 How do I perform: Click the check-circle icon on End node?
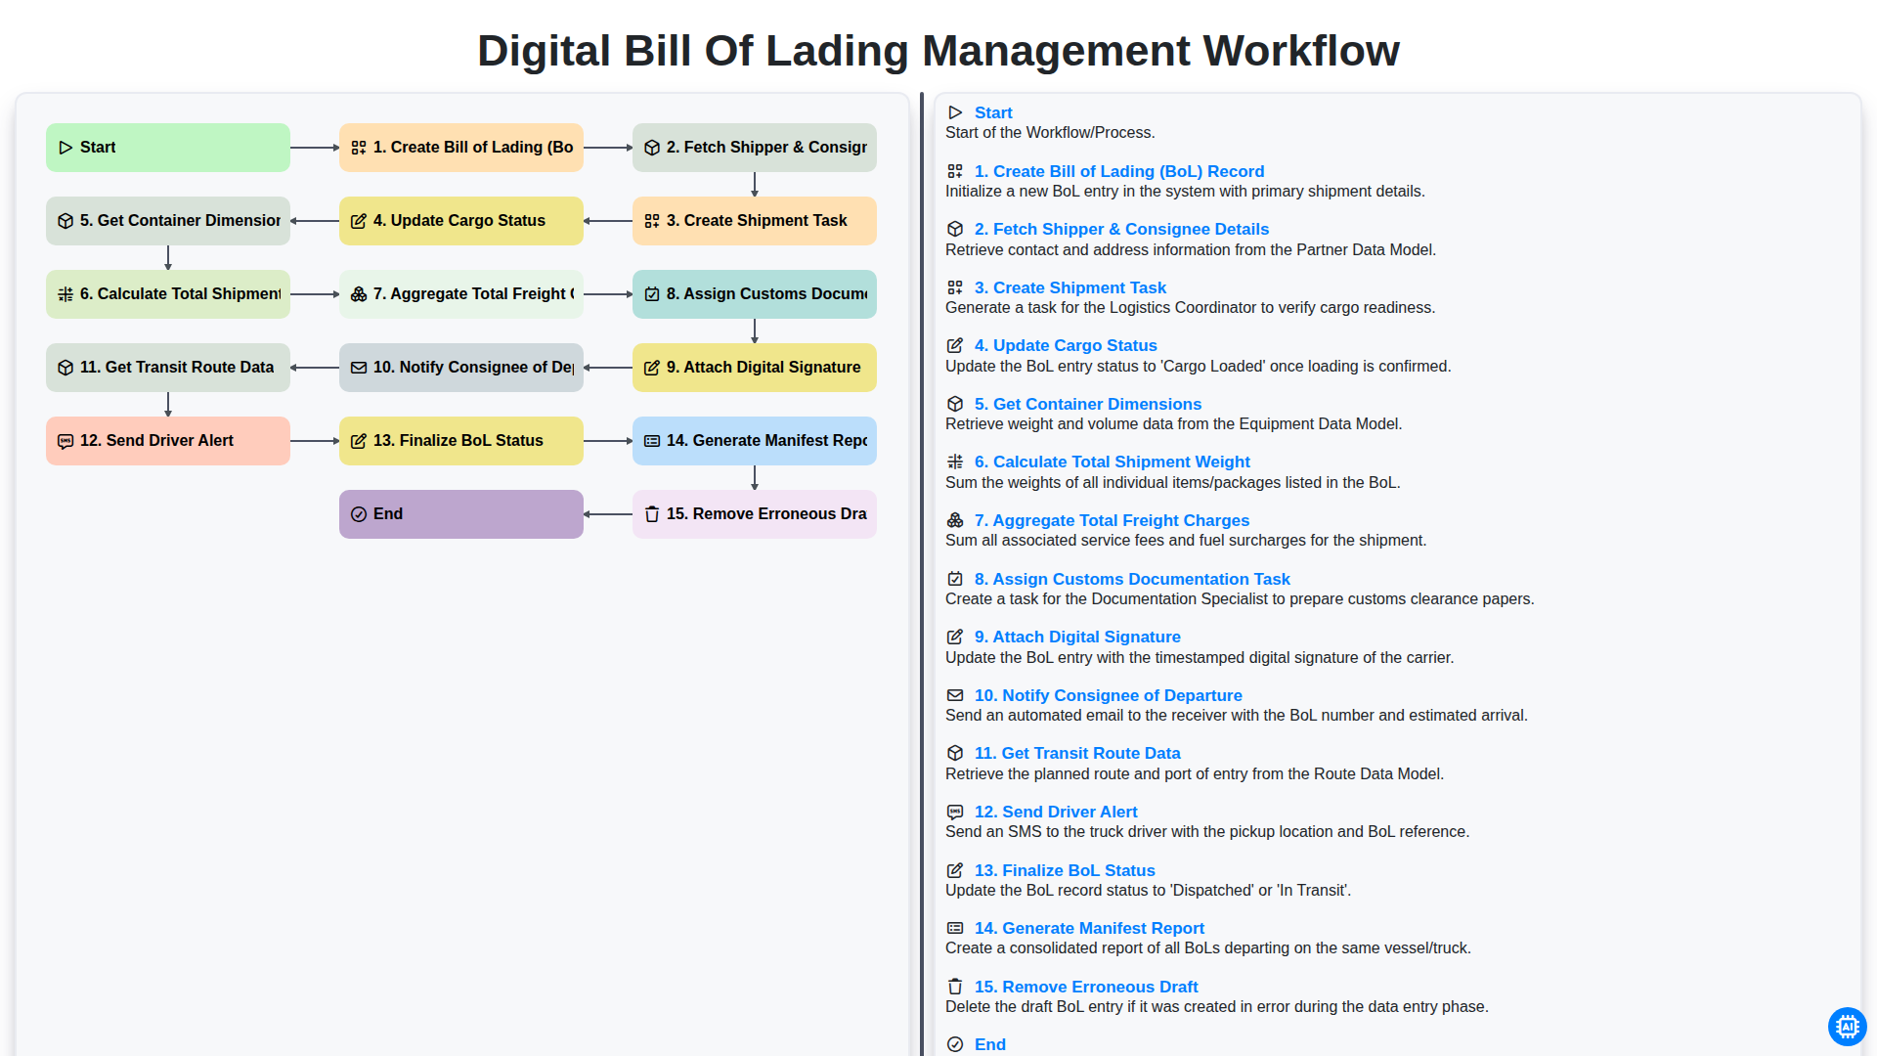359,514
